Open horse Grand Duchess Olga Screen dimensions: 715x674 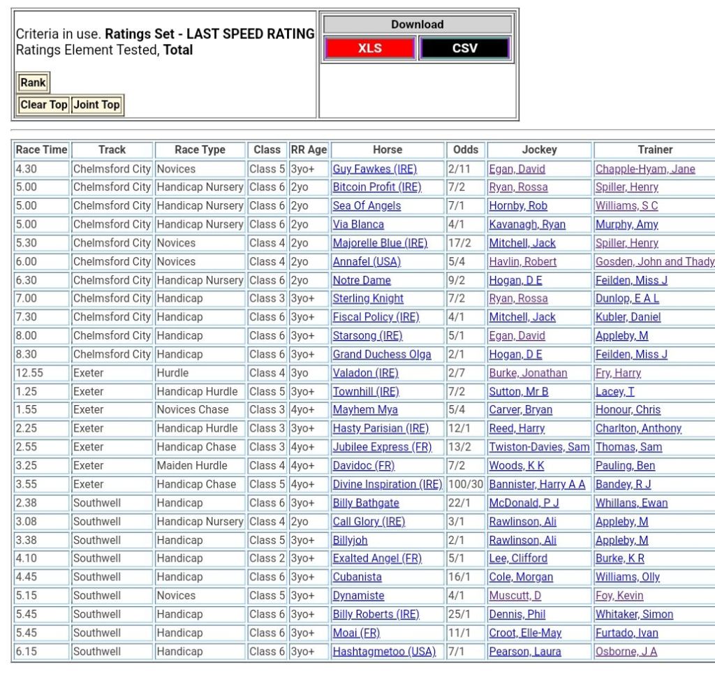(x=382, y=354)
